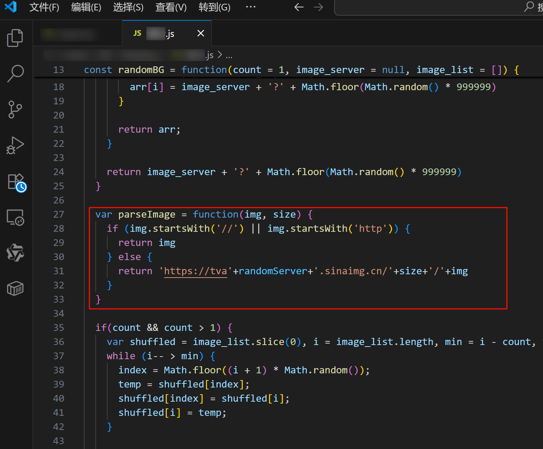Click the 'else' keyword on line 30
This screenshot has width=543, height=449.
pyautogui.click(x=130, y=257)
